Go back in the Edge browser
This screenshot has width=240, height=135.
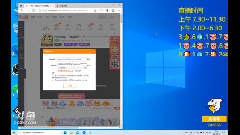pos(22,10)
